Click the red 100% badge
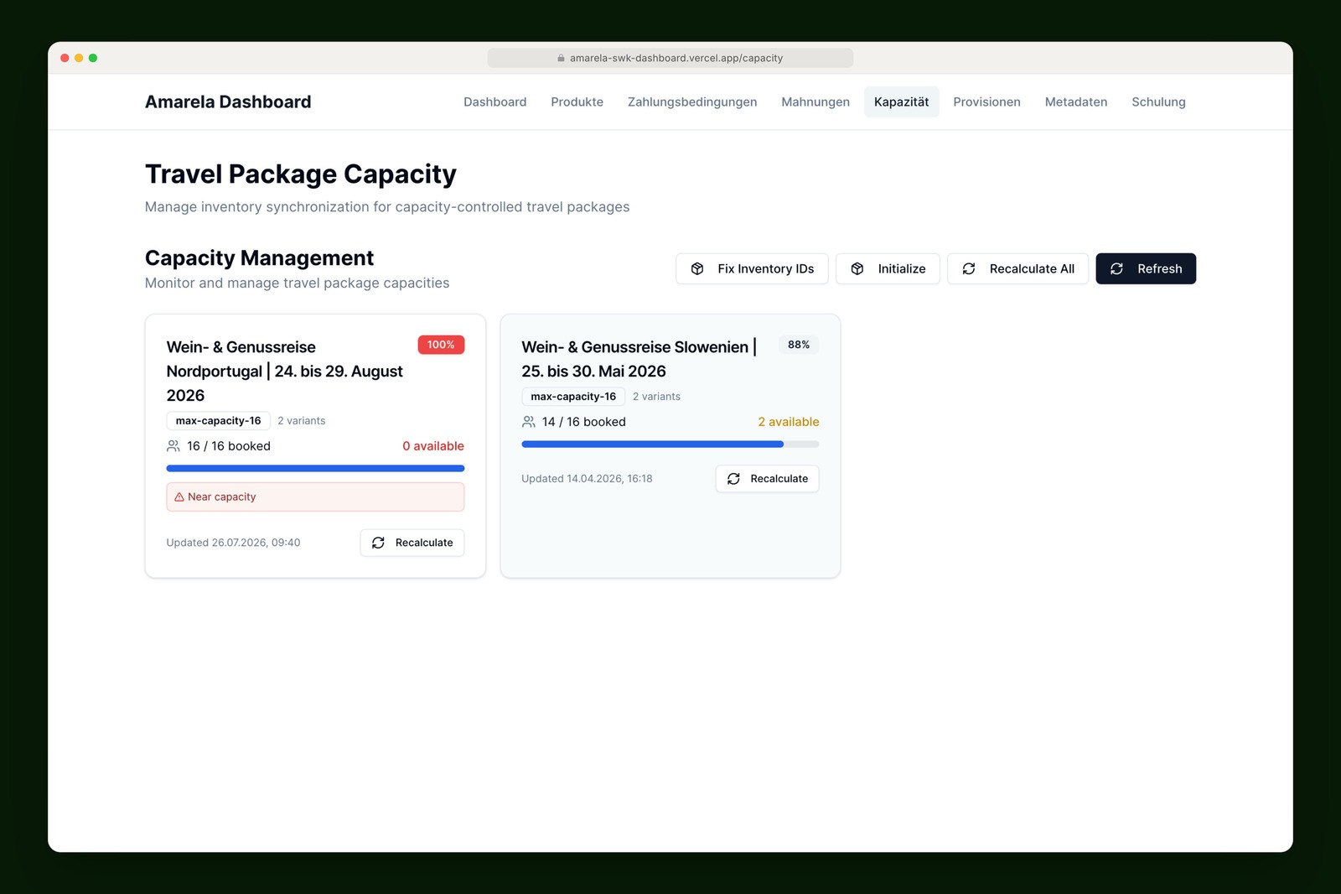The image size is (1341, 894). click(x=441, y=345)
